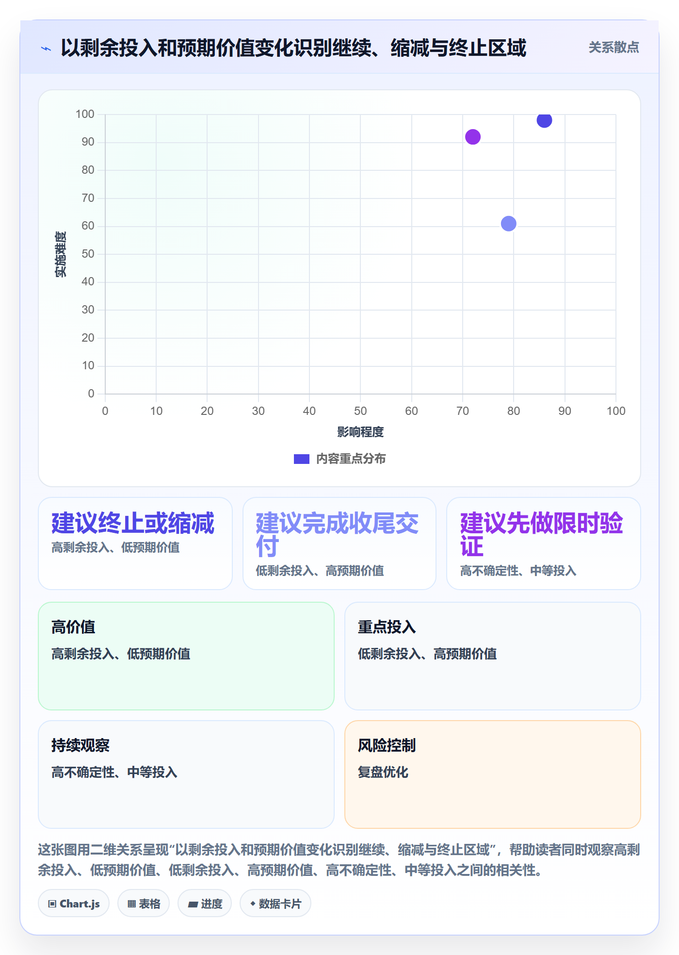
Task: Click the 数据卡片 tag chip
Action: [275, 904]
